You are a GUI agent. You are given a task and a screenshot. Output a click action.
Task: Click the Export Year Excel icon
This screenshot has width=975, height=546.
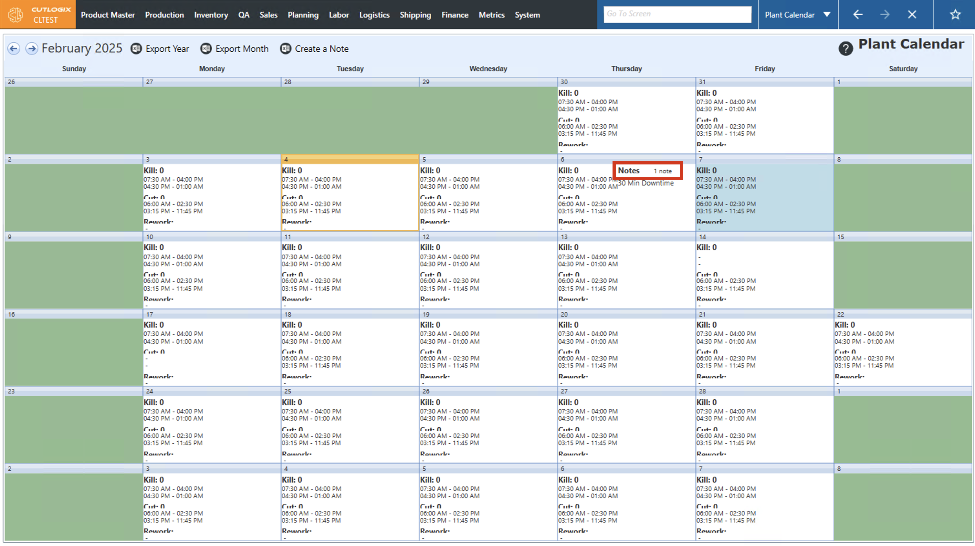coord(136,48)
